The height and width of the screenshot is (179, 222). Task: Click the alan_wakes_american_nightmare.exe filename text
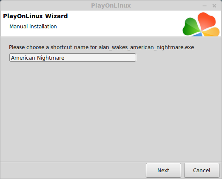(146, 47)
